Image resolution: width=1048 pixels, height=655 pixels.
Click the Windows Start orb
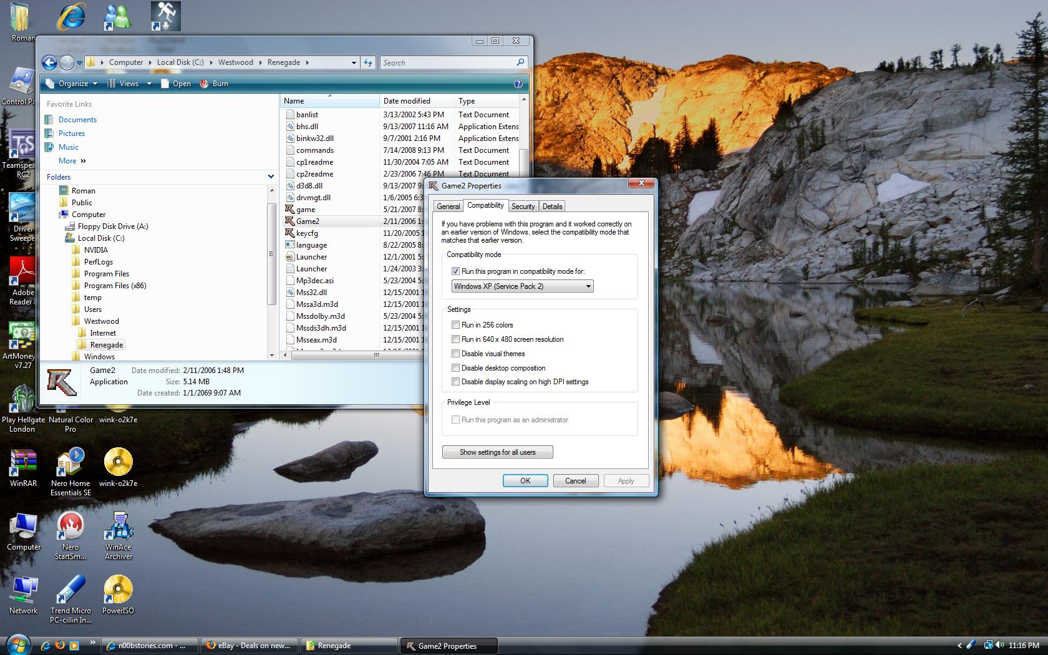click(x=17, y=644)
